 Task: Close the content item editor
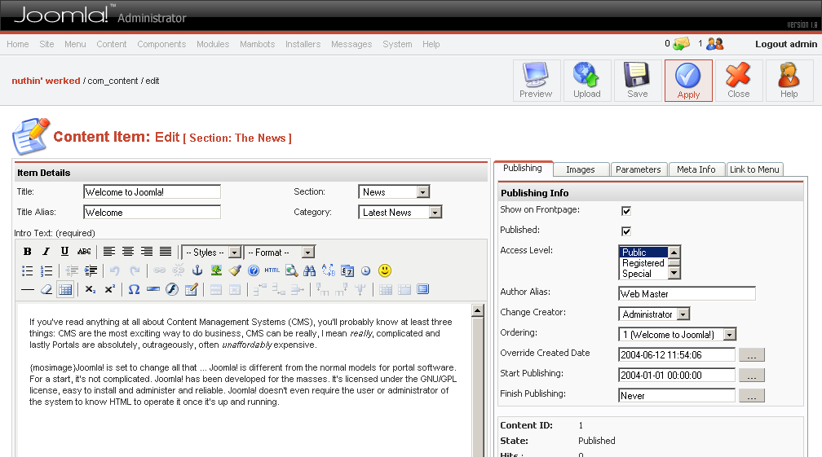pos(739,81)
